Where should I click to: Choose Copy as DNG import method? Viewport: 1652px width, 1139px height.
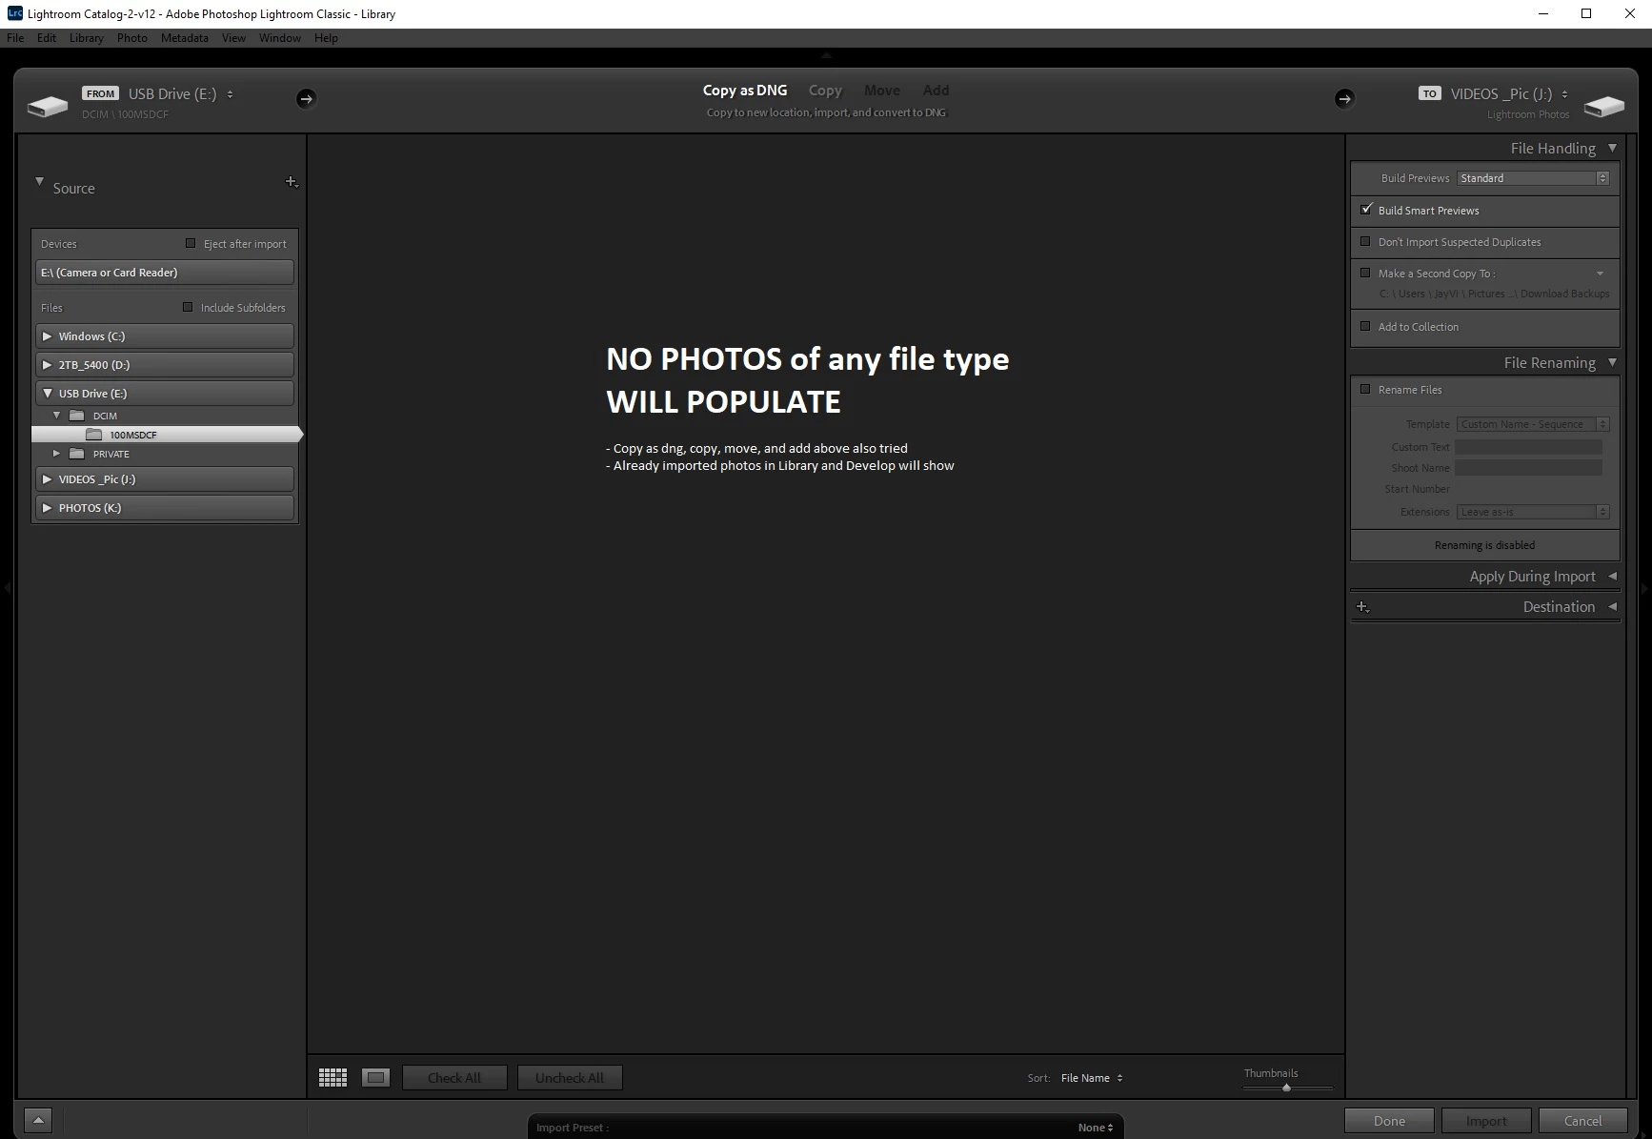745,91
